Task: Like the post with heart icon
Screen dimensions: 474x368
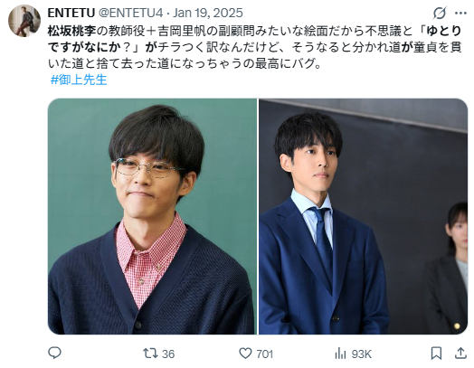Action: coord(245,354)
